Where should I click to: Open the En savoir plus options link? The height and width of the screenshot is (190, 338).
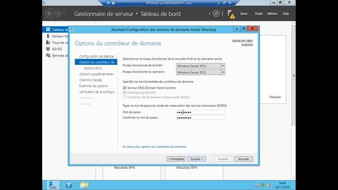154,147
